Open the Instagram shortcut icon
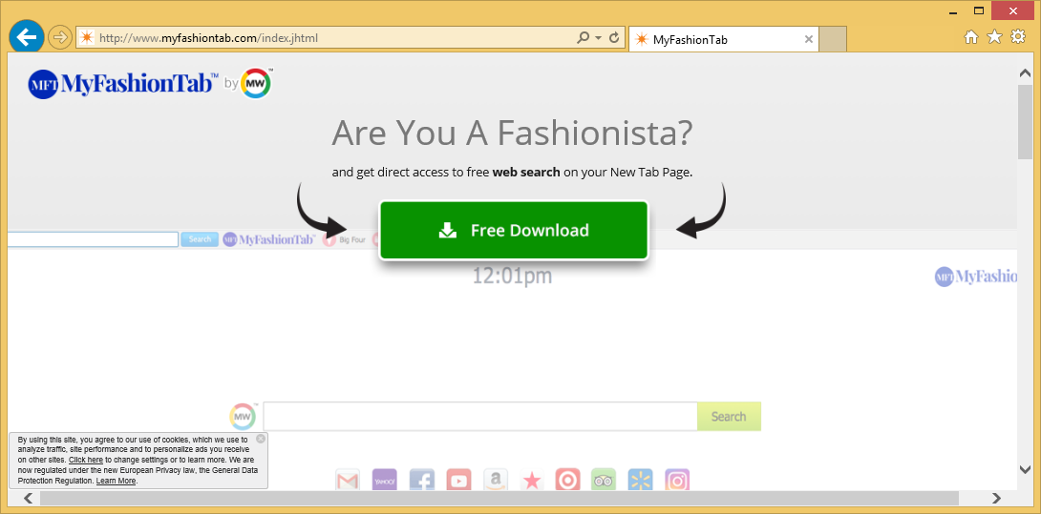This screenshot has height=514, width=1041. pyautogui.click(x=677, y=481)
